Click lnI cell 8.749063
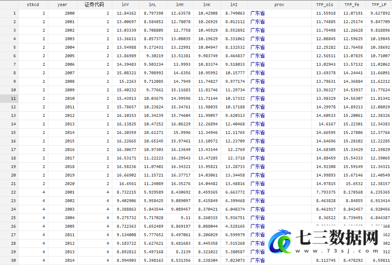Screen dimensions: 392x265 [235, 13]
